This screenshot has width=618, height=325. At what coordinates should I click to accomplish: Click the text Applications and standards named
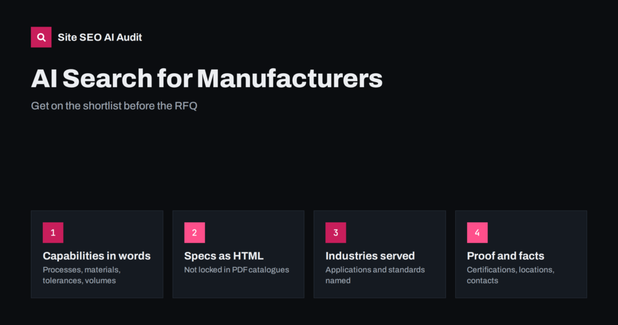click(375, 275)
